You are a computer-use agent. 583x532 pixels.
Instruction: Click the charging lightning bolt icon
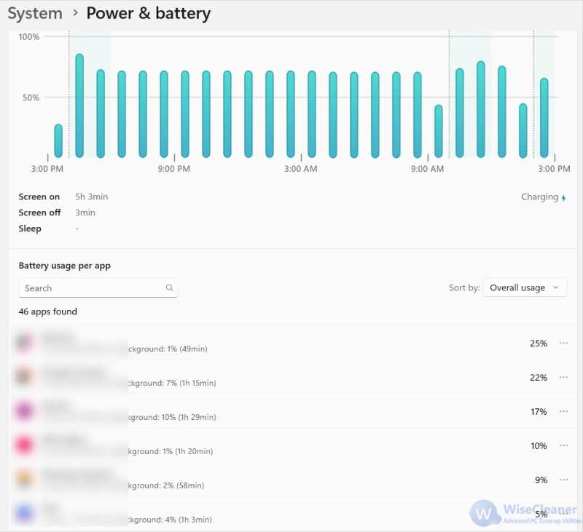563,198
